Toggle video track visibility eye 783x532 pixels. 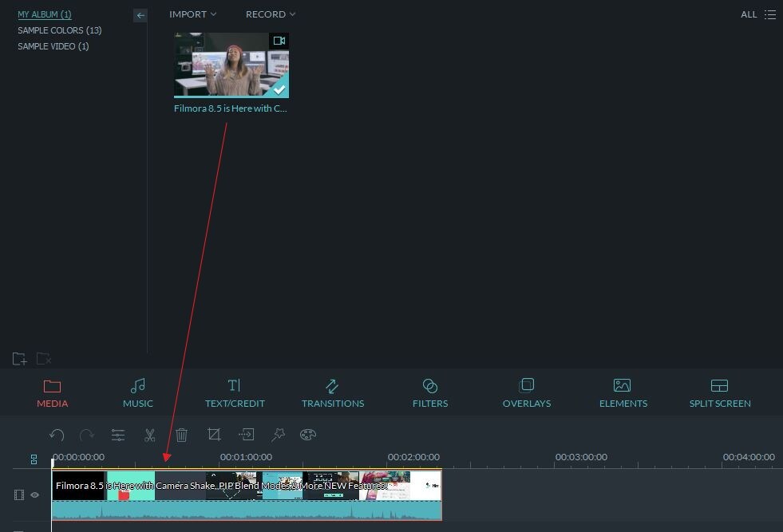coord(35,495)
